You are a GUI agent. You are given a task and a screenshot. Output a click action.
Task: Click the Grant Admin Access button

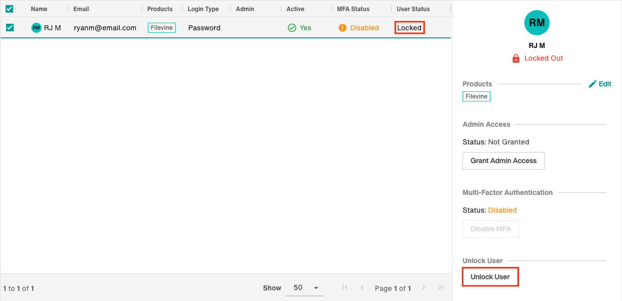tap(504, 161)
